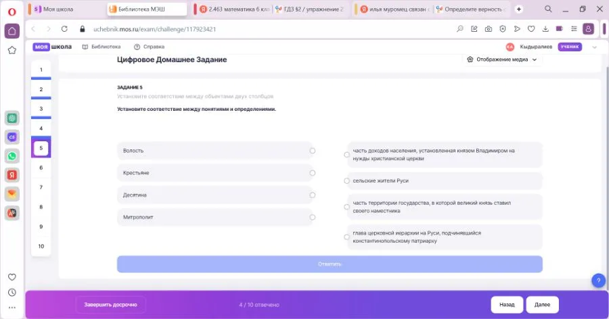Open sidebar more options ellipsis
This screenshot has width=609, height=319.
coord(12,308)
